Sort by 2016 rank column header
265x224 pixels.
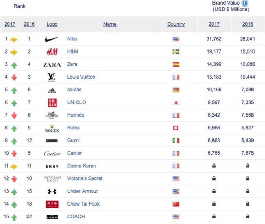[29, 24]
